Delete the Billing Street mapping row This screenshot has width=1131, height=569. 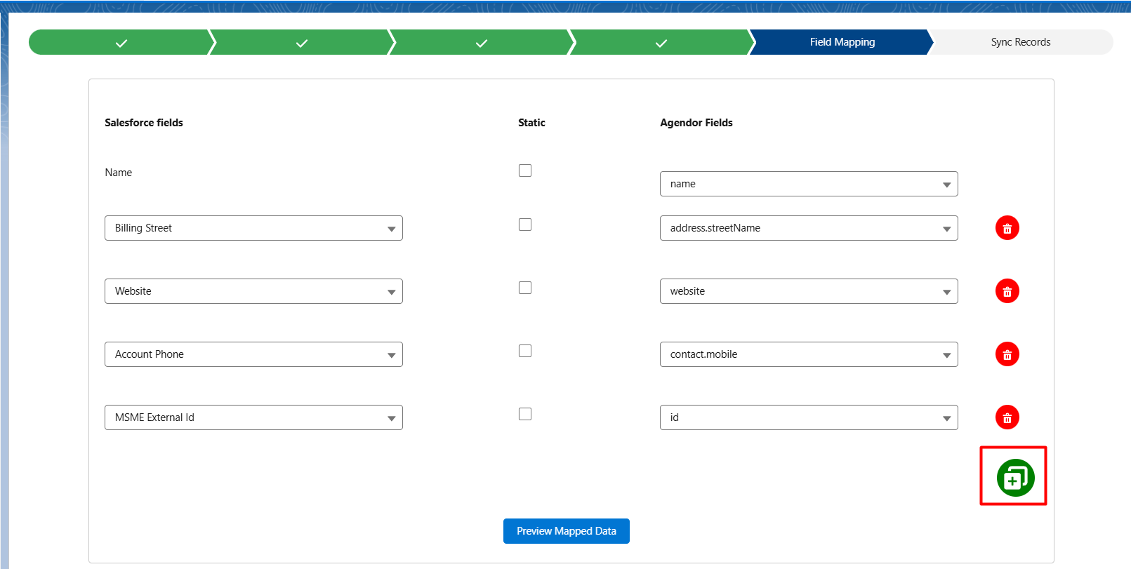pyautogui.click(x=1007, y=228)
